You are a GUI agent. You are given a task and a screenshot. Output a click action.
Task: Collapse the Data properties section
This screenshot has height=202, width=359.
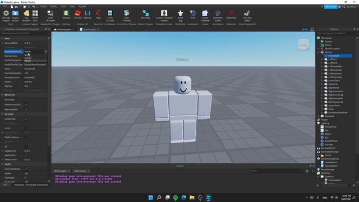2,39
